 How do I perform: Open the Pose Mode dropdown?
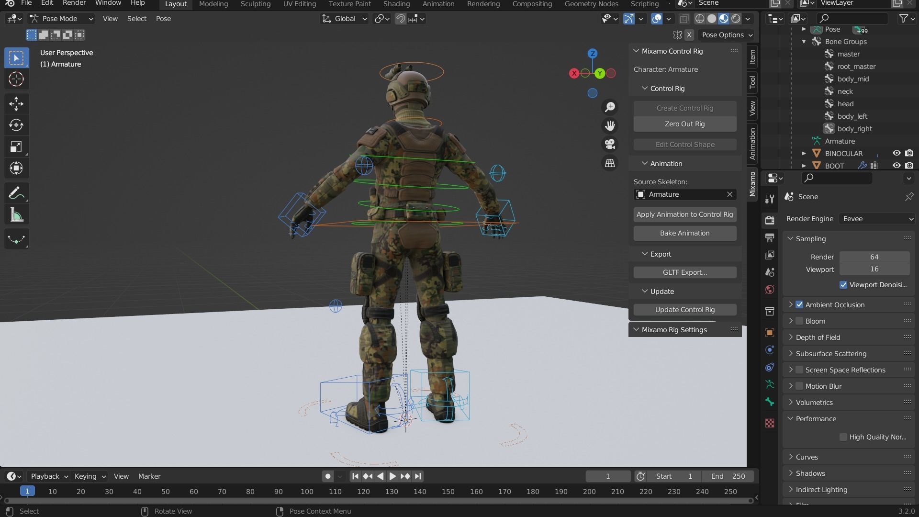click(61, 19)
